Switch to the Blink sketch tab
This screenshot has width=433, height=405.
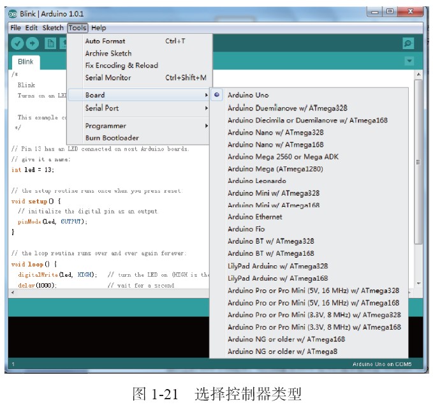26,62
